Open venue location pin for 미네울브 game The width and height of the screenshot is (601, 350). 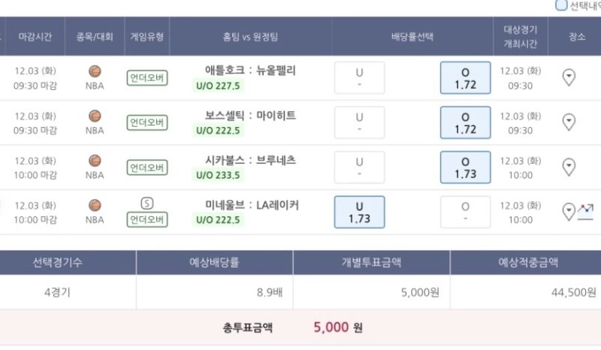tap(569, 212)
